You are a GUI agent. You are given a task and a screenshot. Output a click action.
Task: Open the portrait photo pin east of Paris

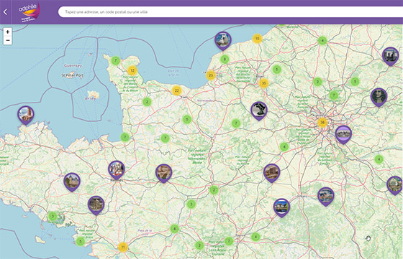(x=379, y=98)
